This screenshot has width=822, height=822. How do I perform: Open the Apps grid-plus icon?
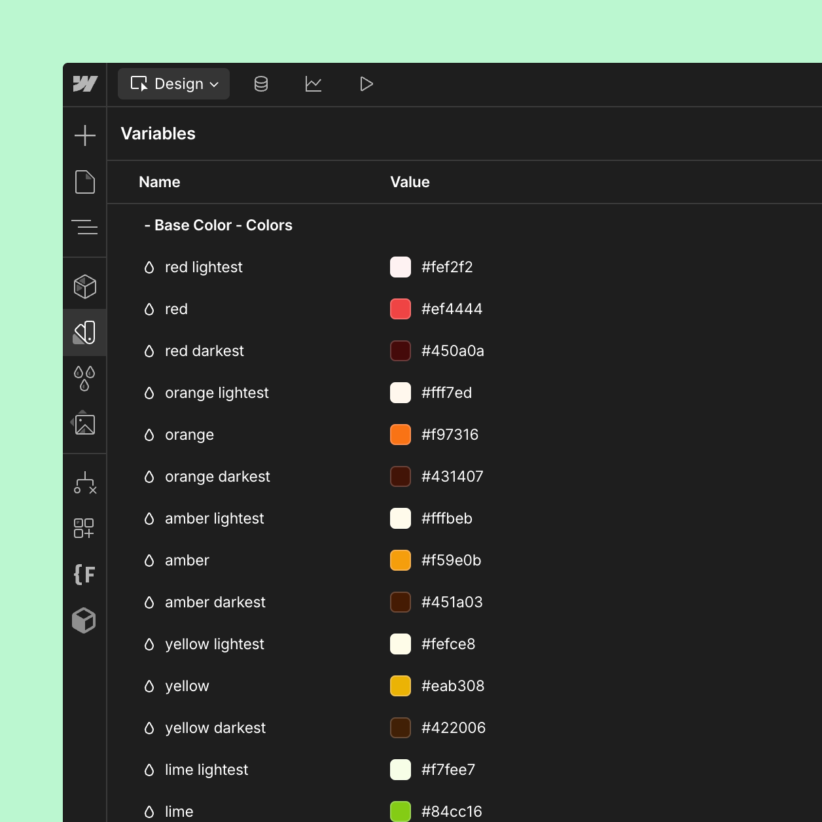pos(84,528)
